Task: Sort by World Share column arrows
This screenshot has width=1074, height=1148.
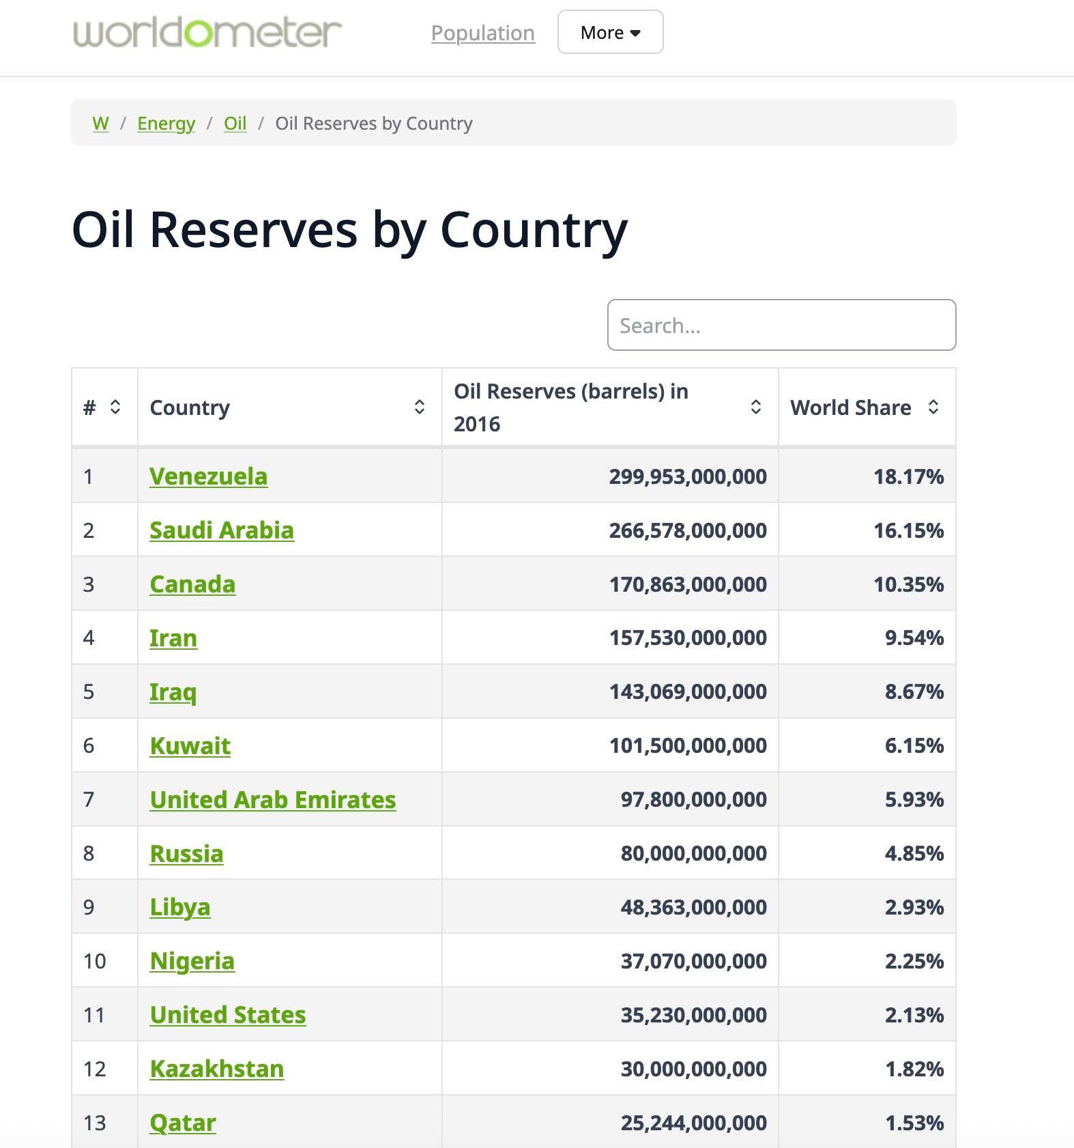Action: click(x=933, y=407)
